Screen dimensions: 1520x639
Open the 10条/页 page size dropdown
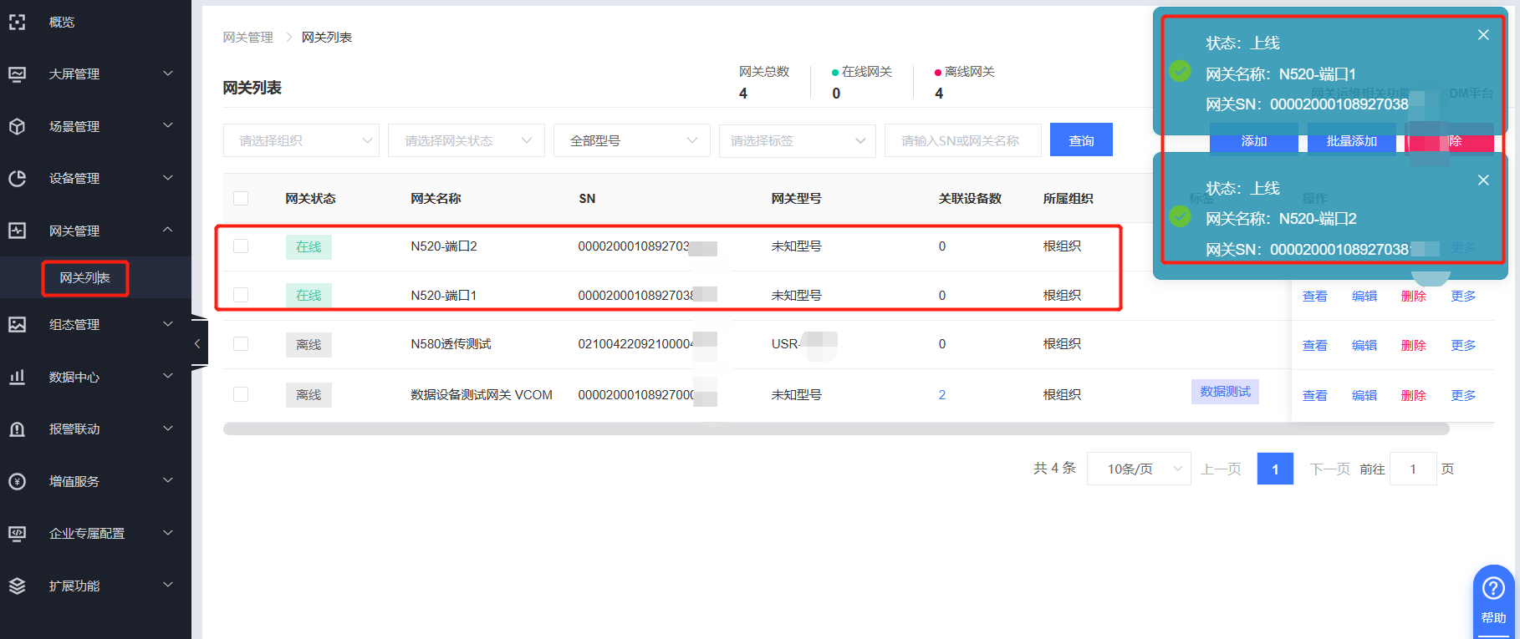[x=1138, y=469]
